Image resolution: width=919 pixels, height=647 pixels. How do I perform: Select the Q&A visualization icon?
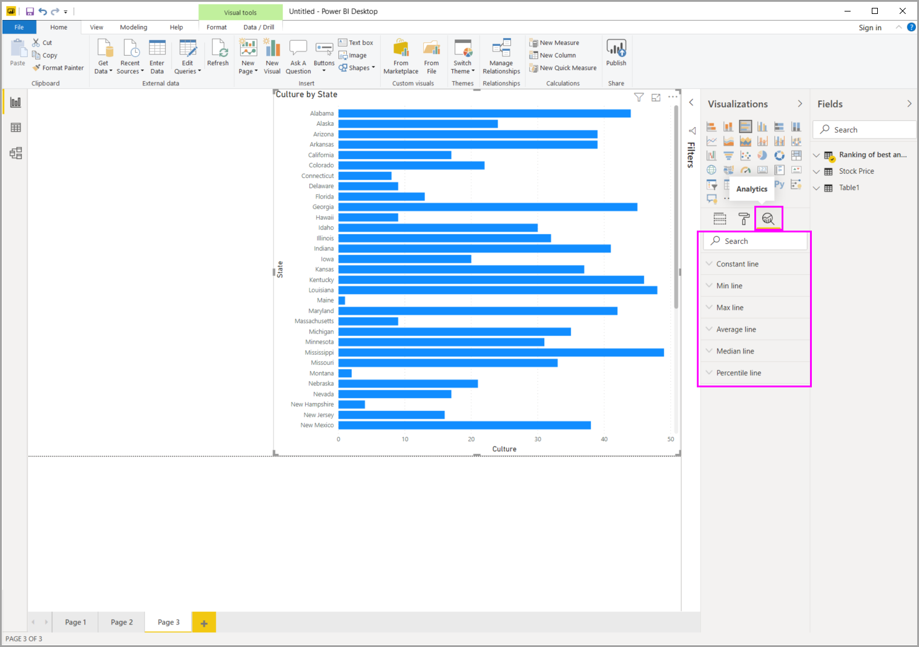click(711, 199)
